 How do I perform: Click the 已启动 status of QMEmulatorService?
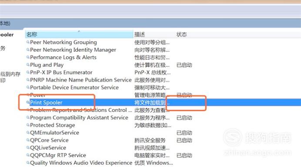click(184, 133)
